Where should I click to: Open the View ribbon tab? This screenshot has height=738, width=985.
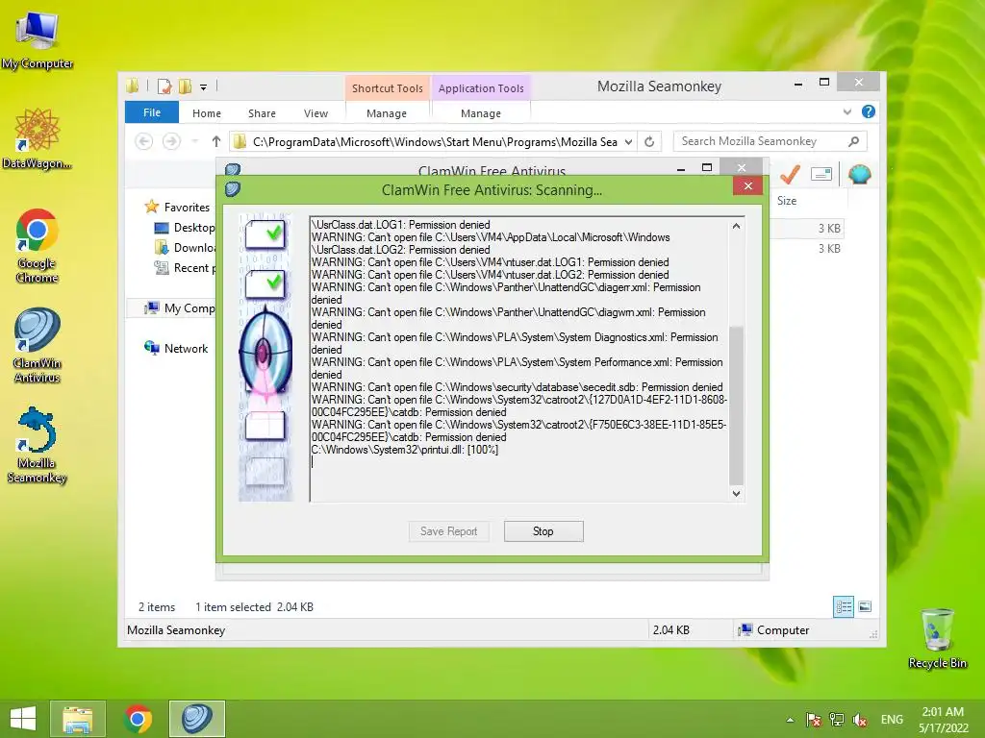coord(316,113)
